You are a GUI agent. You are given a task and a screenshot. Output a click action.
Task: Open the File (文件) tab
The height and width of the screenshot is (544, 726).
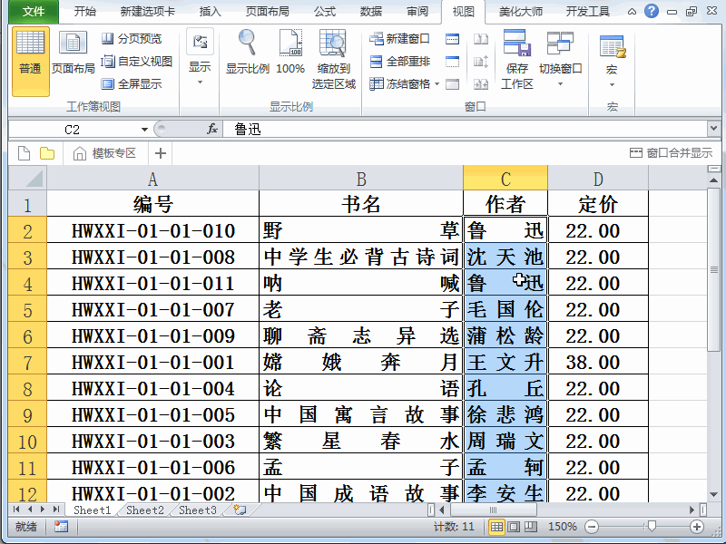pos(34,11)
